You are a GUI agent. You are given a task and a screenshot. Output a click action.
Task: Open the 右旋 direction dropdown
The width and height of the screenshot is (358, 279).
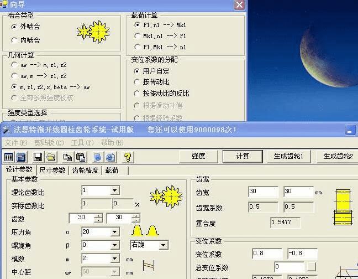[163, 245]
